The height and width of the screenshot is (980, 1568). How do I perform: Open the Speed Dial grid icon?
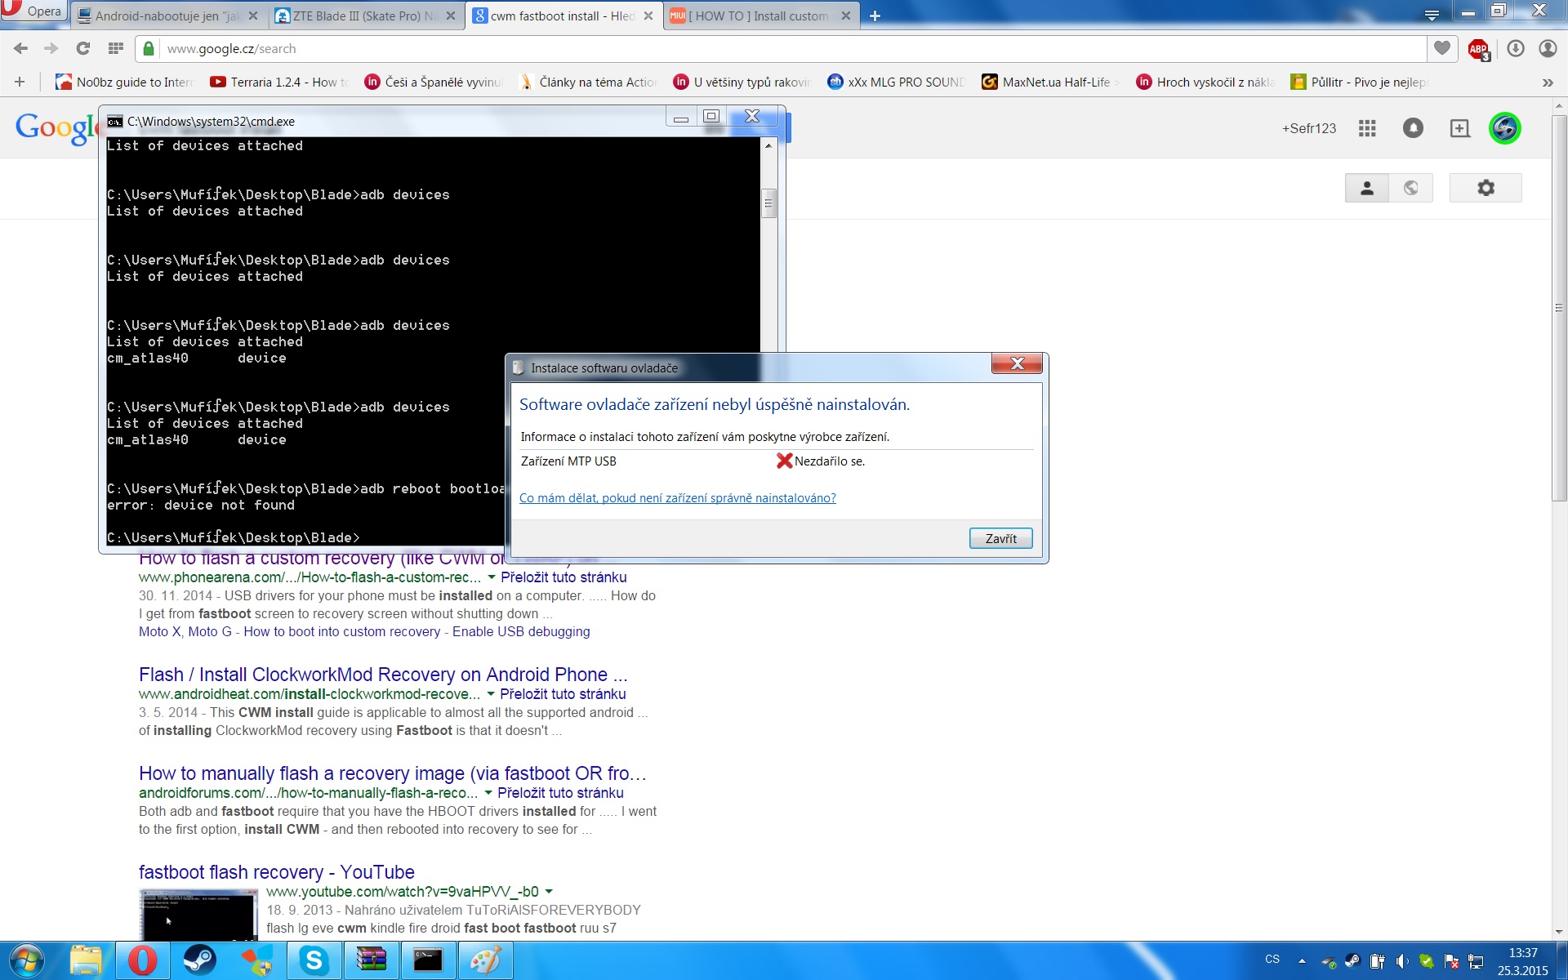point(115,48)
